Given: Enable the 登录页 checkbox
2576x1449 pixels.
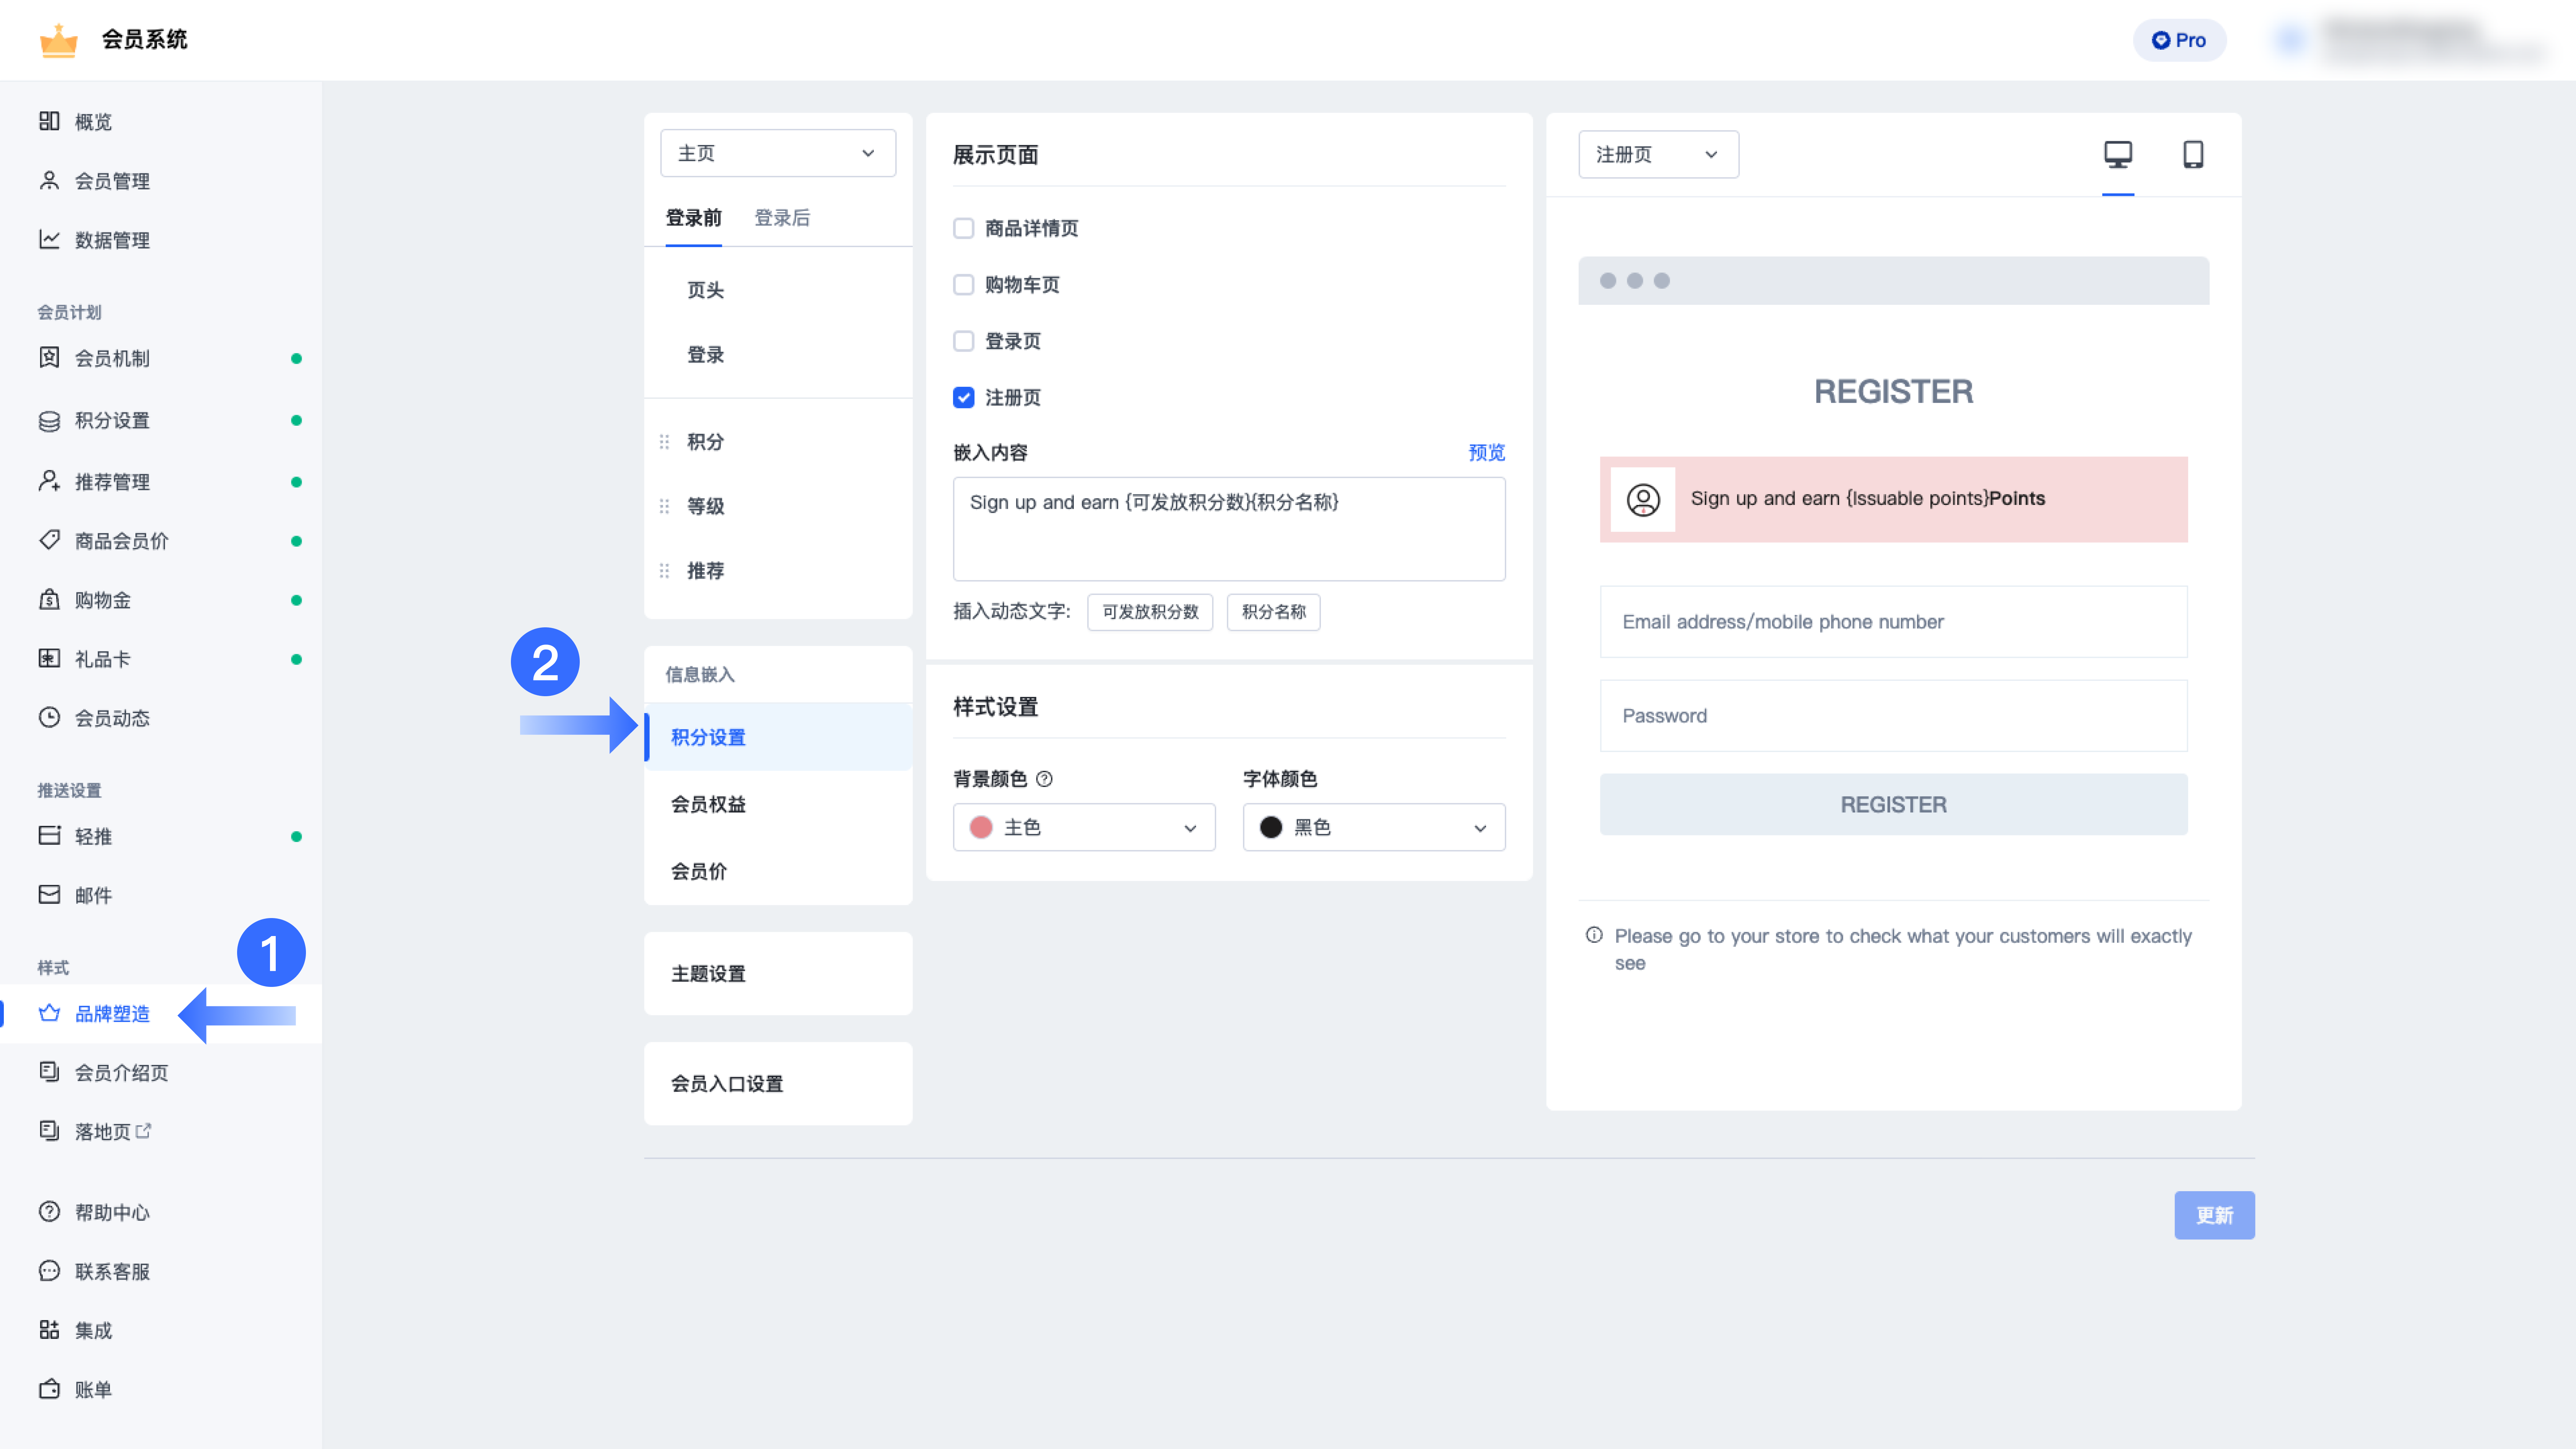Looking at the screenshot, I should pyautogui.click(x=963, y=341).
